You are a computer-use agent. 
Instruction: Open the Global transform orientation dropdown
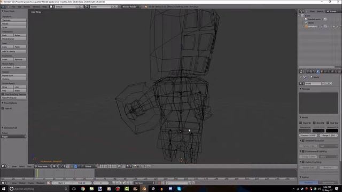(x=90, y=166)
